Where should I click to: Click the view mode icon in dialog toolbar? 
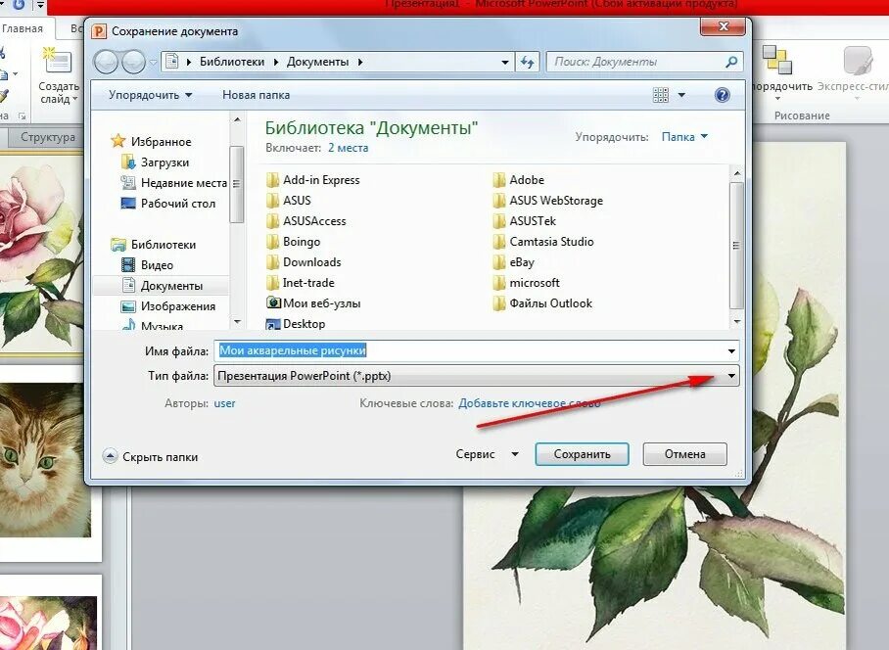(661, 95)
